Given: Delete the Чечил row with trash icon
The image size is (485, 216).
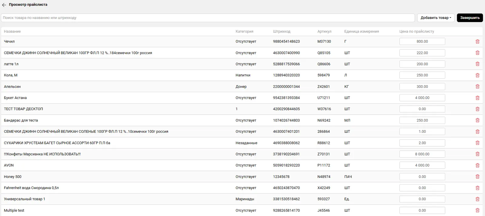Looking at the screenshot, I should (477, 42).
